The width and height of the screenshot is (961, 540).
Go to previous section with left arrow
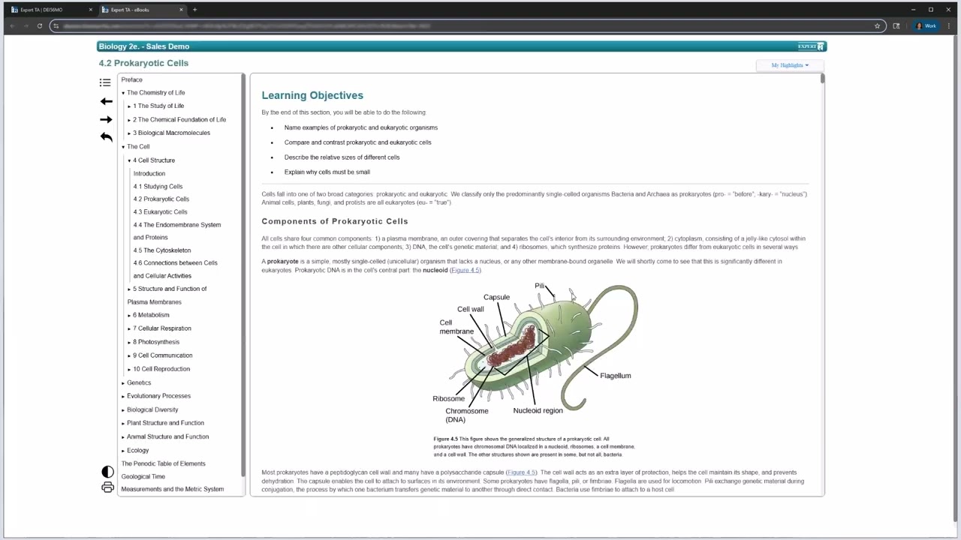(106, 101)
